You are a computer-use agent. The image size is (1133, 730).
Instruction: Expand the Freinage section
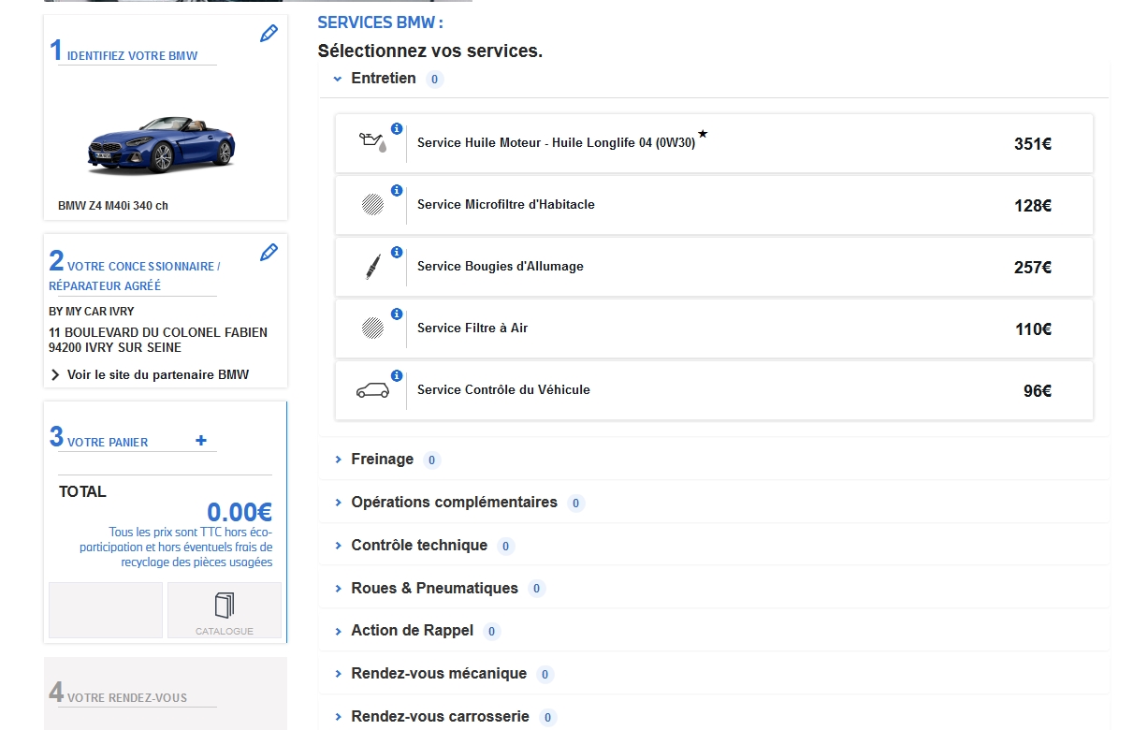point(382,460)
